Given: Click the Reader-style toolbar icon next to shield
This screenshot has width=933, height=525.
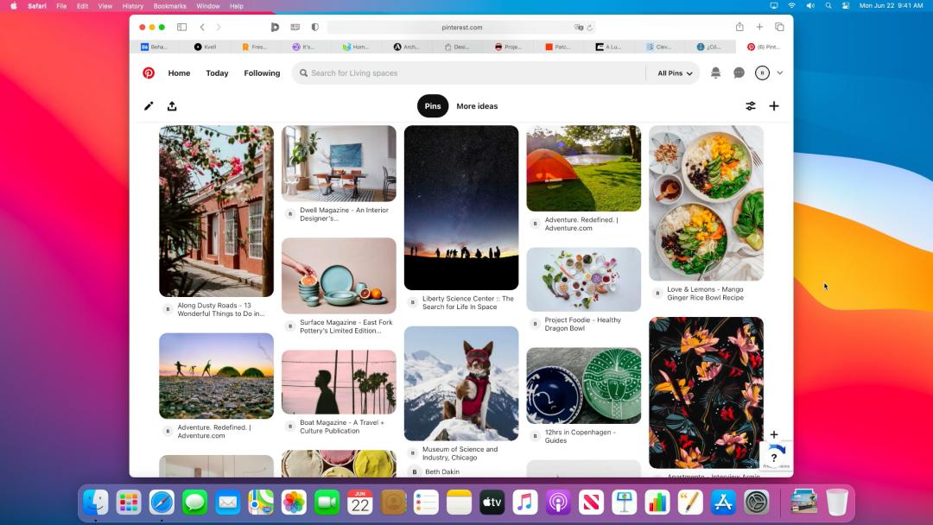Looking at the screenshot, I should pyautogui.click(x=295, y=27).
